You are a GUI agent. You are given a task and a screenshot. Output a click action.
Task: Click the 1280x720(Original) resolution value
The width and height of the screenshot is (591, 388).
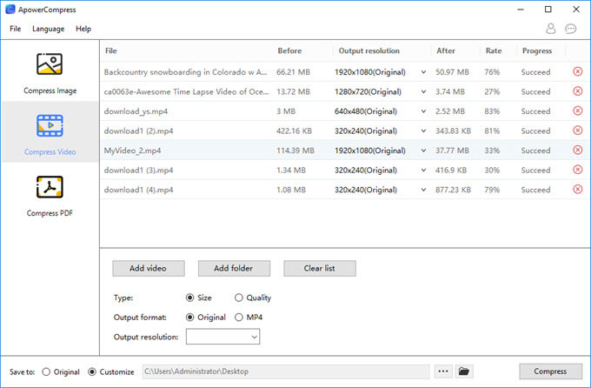coord(368,91)
